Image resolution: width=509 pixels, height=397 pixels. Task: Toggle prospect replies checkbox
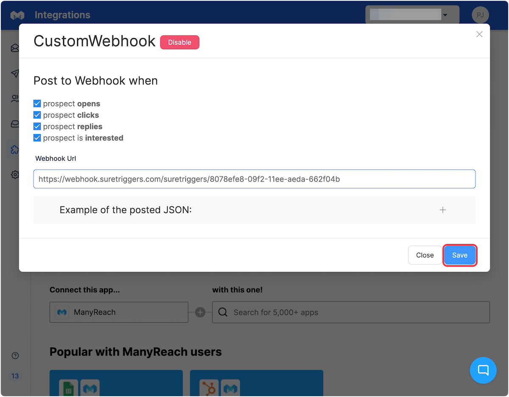point(37,126)
